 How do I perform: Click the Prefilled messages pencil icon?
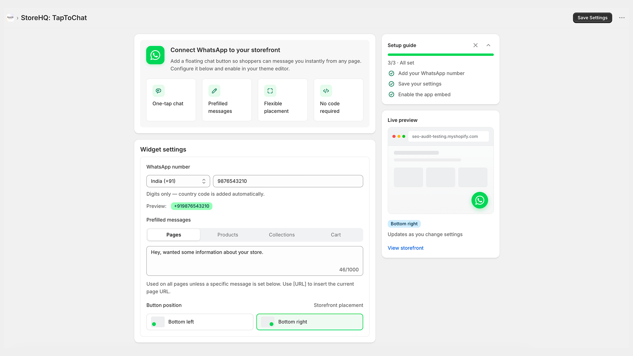point(214,91)
